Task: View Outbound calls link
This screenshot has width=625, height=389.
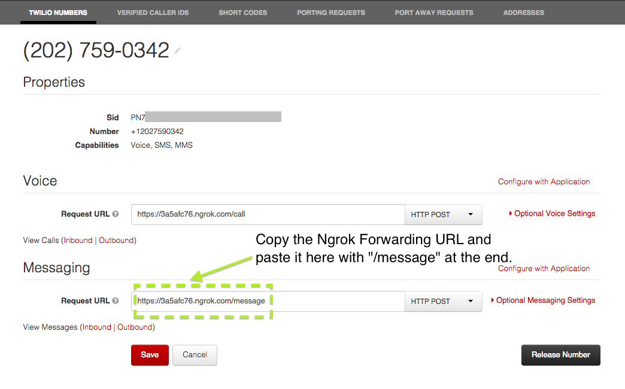Action: pyautogui.click(x=116, y=241)
